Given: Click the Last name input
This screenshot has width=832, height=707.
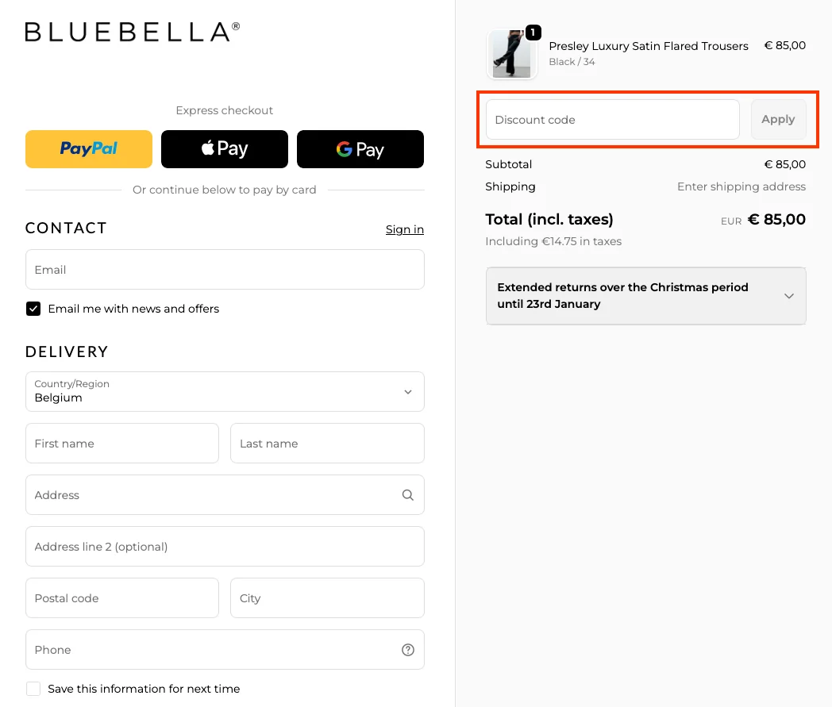Looking at the screenshot, I should point(327,444).
